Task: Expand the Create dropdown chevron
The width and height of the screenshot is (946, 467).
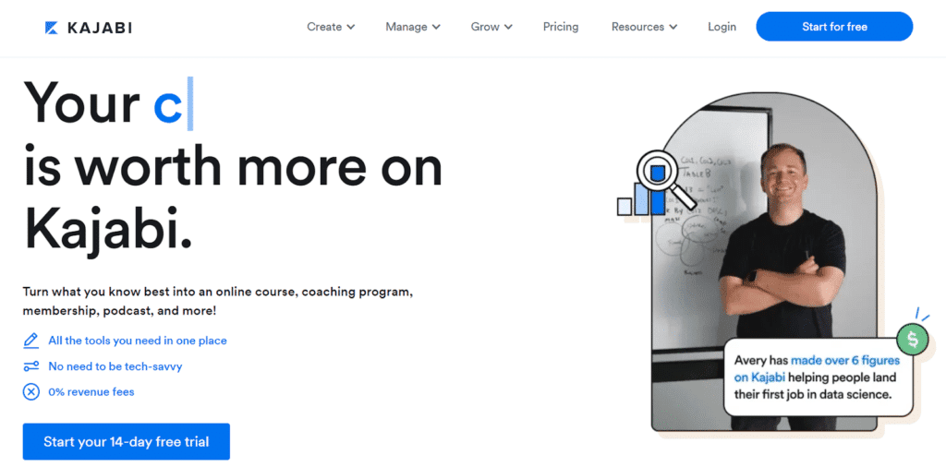Action: (x=350, y=27)
